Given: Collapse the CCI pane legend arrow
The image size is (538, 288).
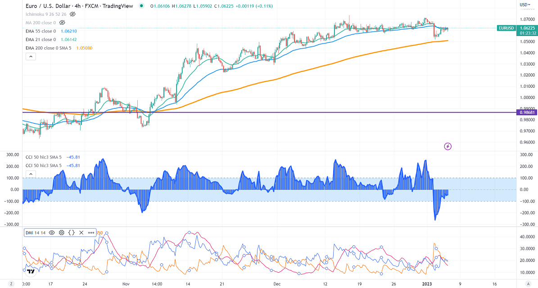Looking at the screenshot, I should click(31, 174).
